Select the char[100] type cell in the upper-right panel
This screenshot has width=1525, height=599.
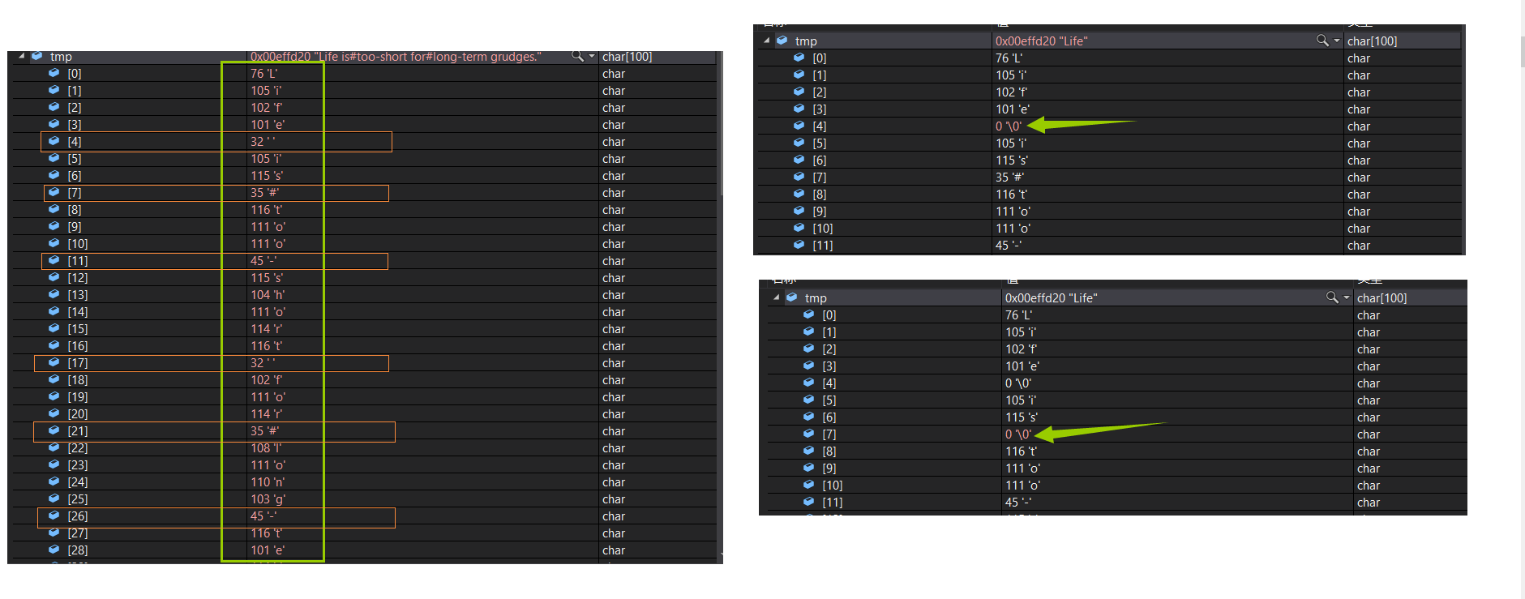tap(1373, 41)
